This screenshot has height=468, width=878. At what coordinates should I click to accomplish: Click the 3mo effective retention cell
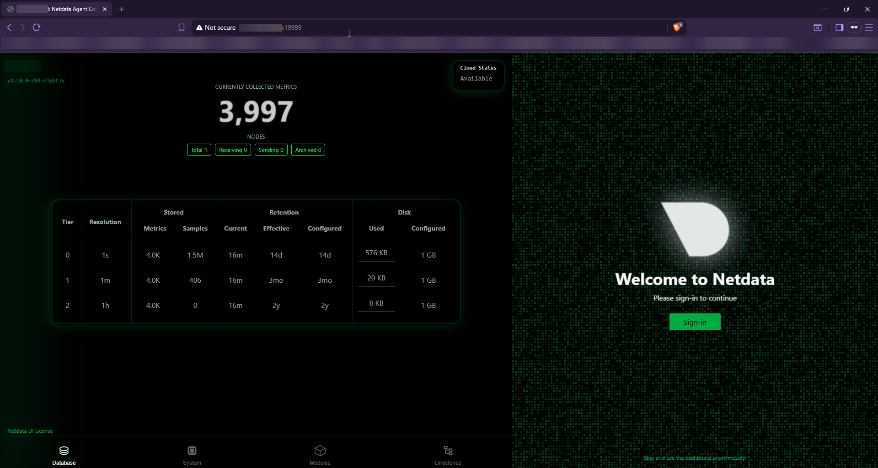276,280
